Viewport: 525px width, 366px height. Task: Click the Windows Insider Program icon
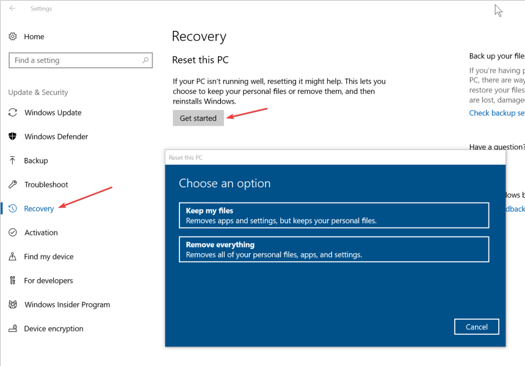(x=13, y=304)
